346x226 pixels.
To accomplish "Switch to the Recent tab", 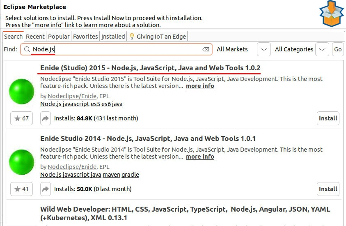I will 35,37.
